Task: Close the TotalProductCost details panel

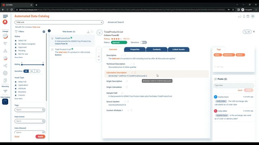Action: coord(254,31)
